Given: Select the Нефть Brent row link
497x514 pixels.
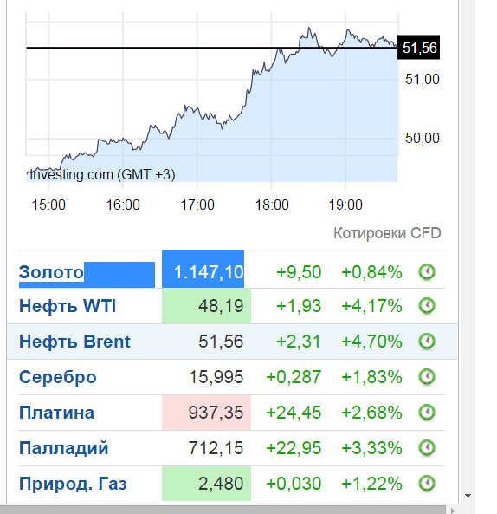Looking at the screenshot, I should click(74, 342).
